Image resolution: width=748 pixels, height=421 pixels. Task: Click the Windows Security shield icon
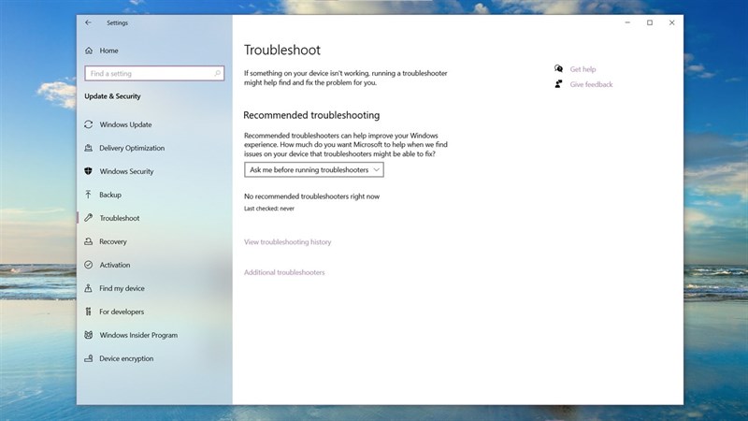(89, 171)
